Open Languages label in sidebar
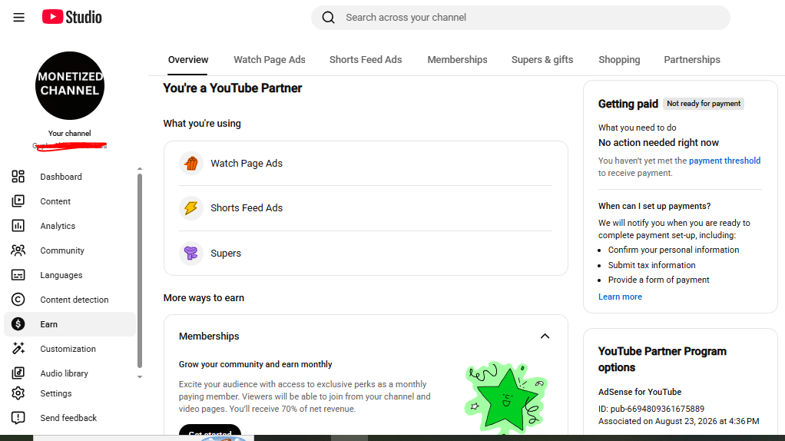Viewport: 785px width, 441px height. click(61, 275)
